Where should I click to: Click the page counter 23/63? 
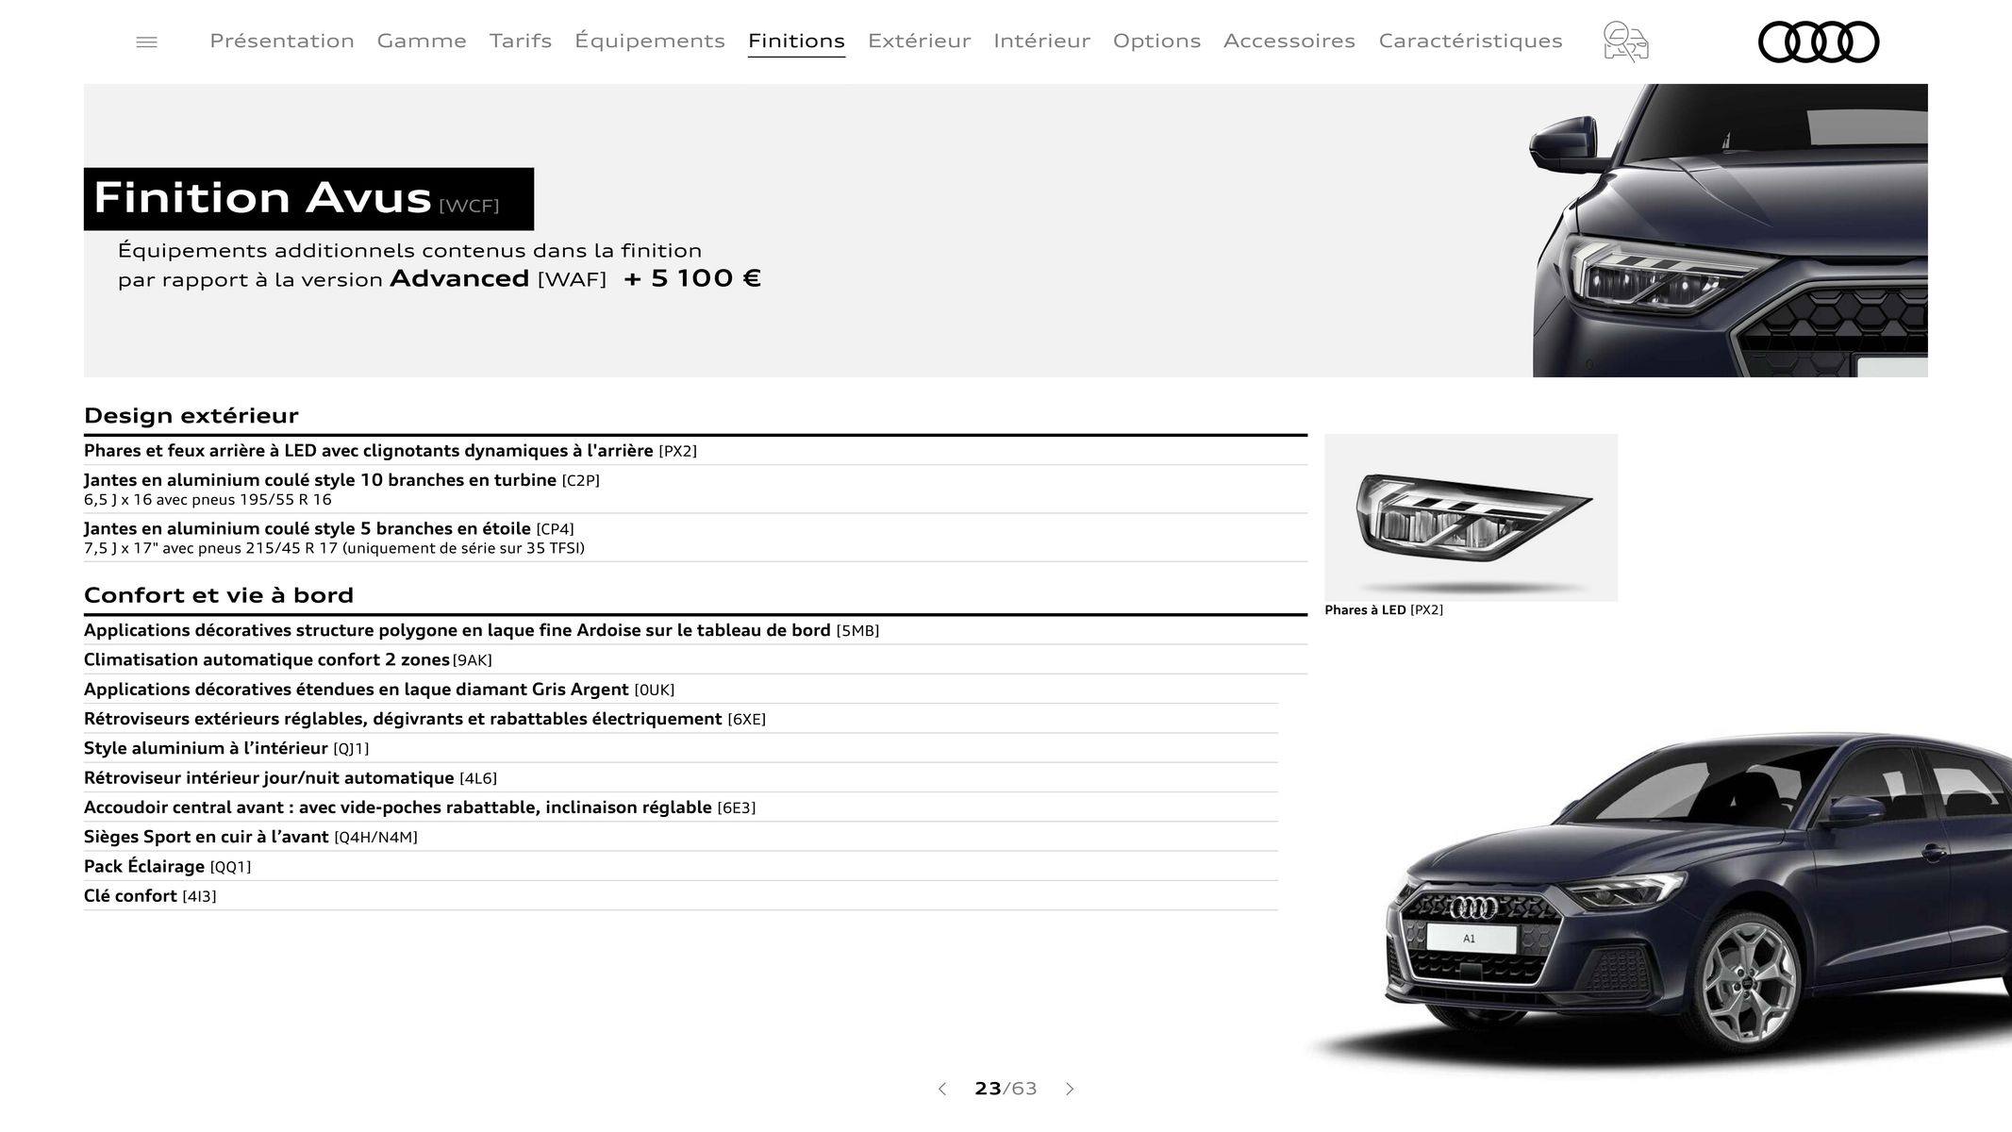pyautogui.click(x=1006, y=1089)
